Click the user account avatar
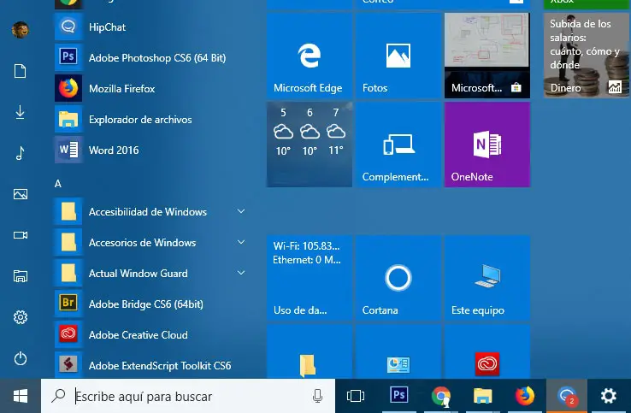 21,29
